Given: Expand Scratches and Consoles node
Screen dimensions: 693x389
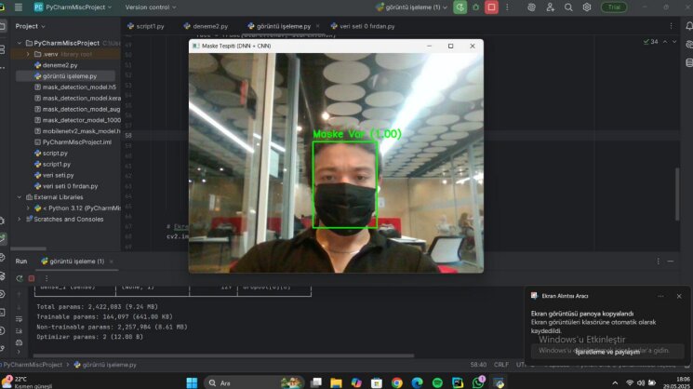Looking at the screenshot, I should click(19, 220).
